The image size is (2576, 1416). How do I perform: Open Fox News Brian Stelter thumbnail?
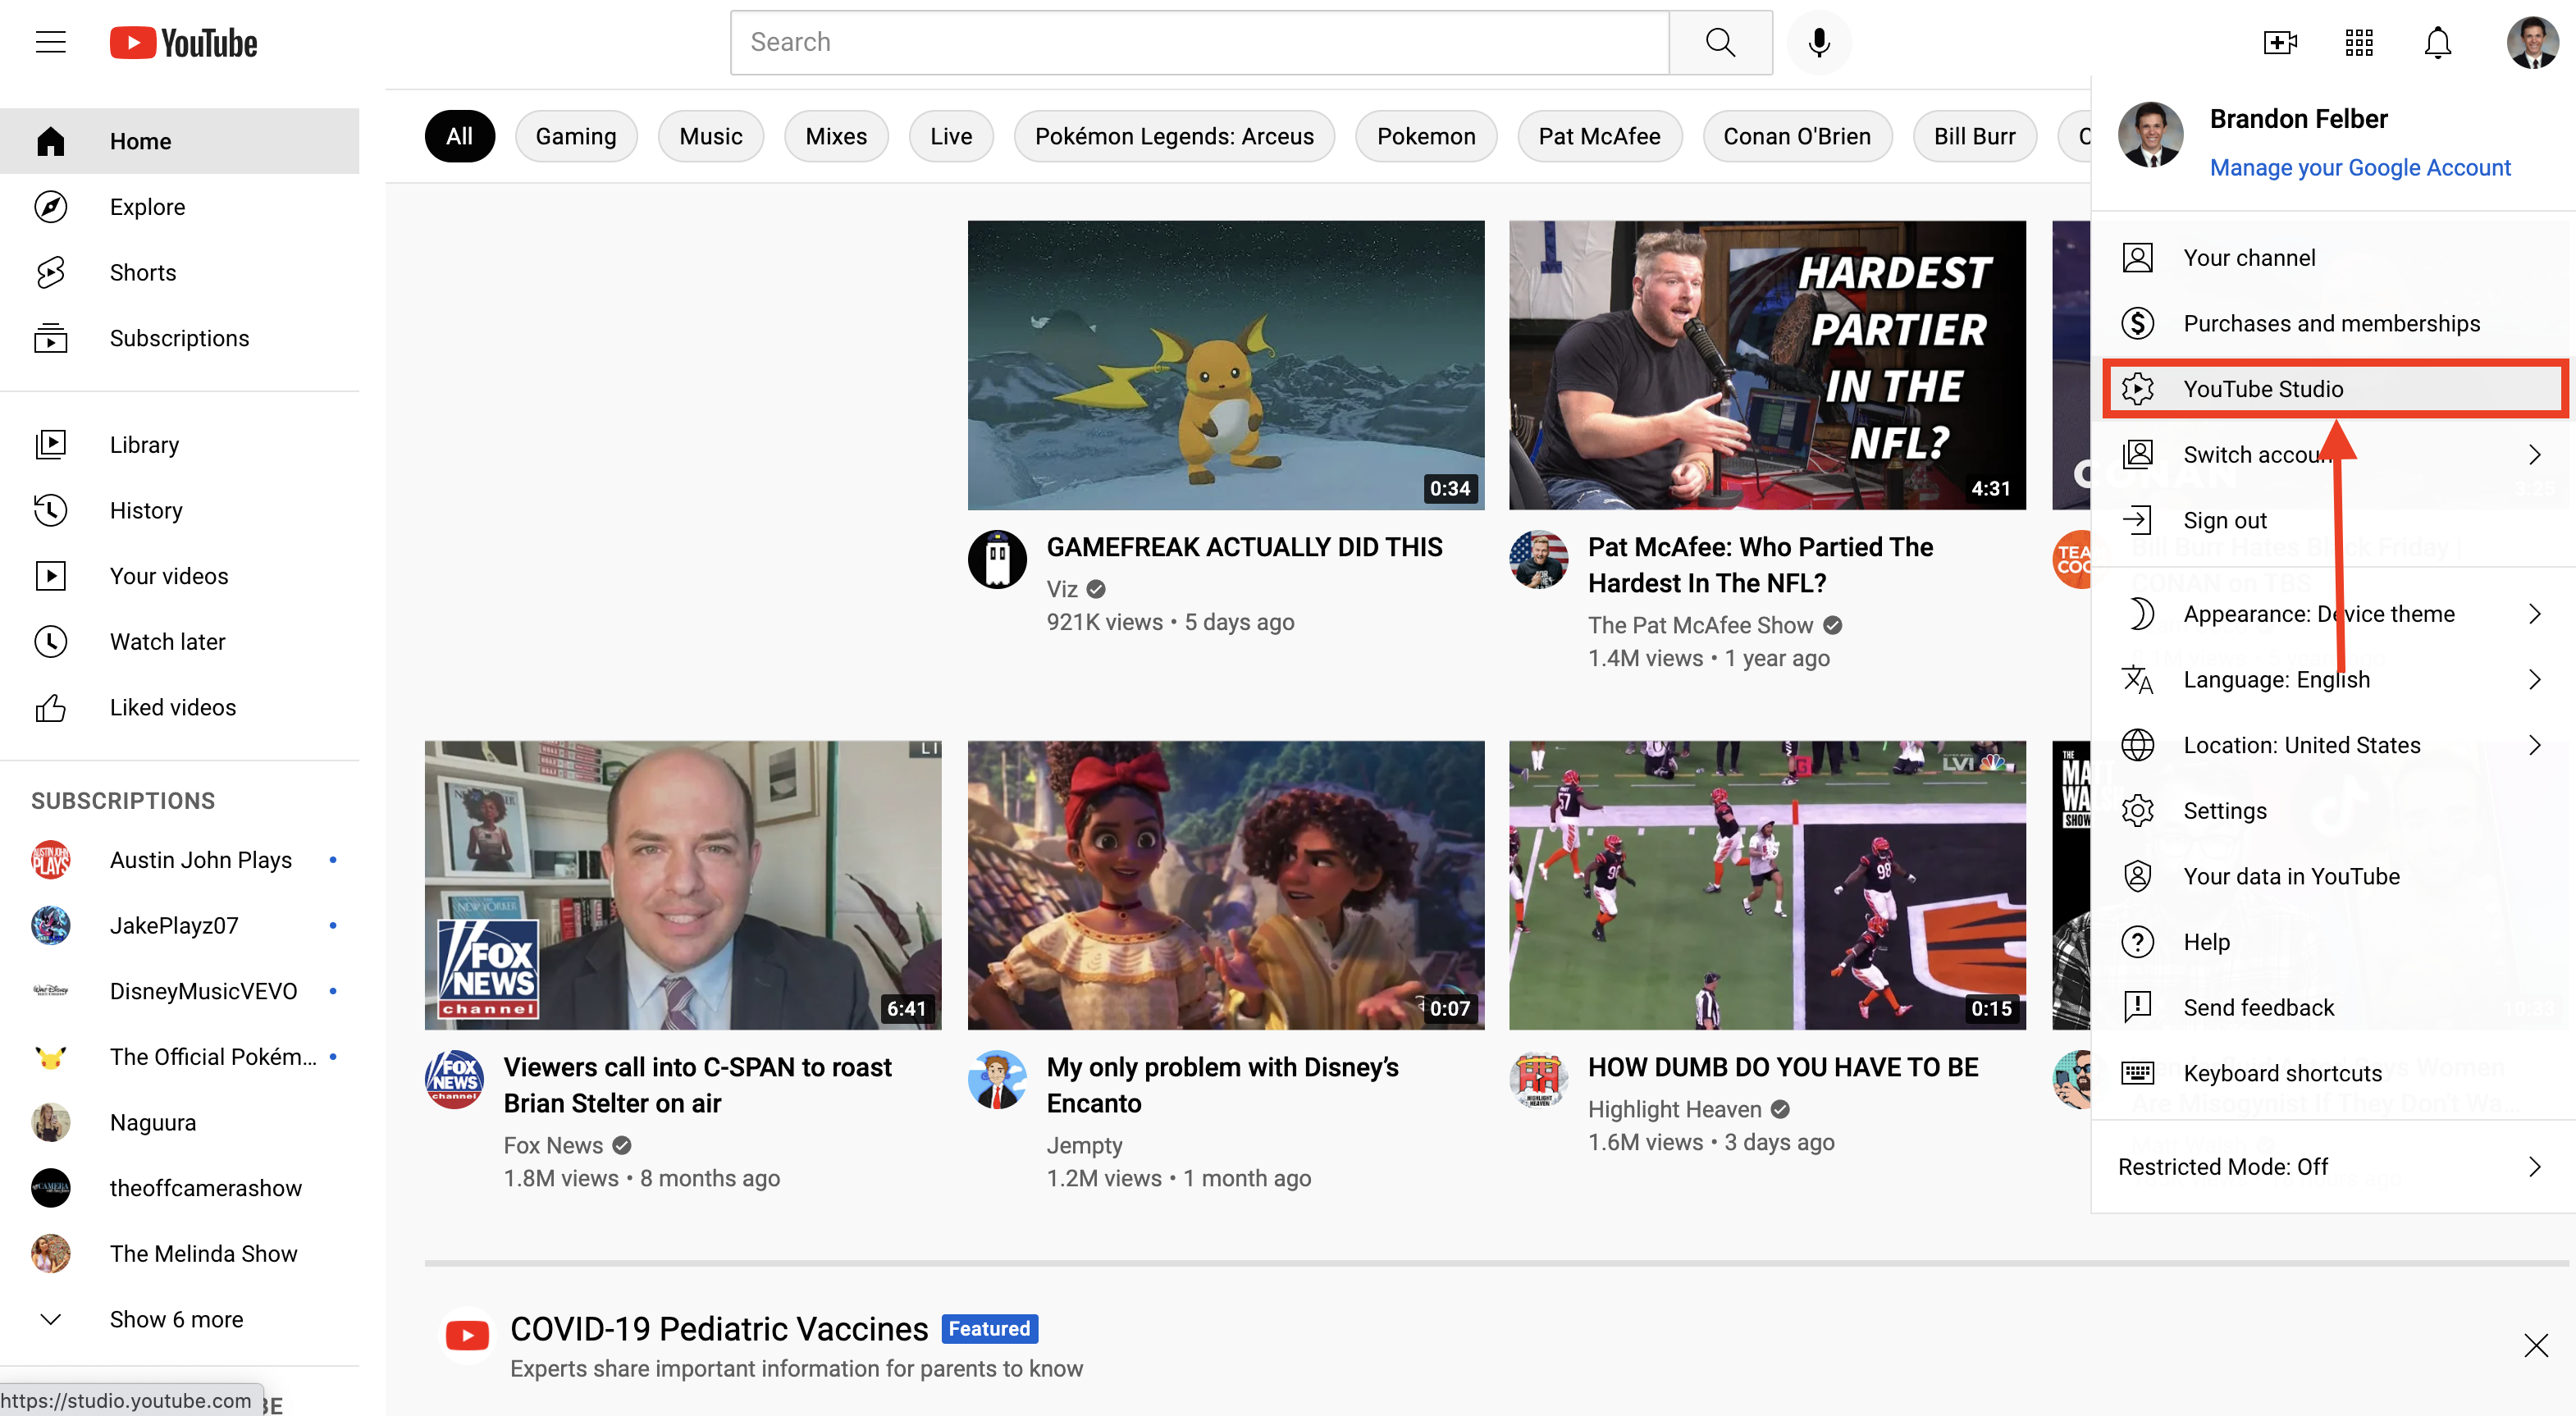683,885
